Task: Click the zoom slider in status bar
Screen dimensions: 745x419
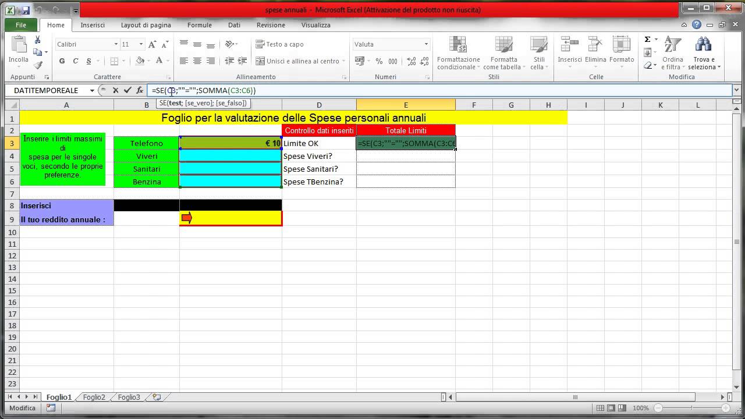Action: click(693, 408)
